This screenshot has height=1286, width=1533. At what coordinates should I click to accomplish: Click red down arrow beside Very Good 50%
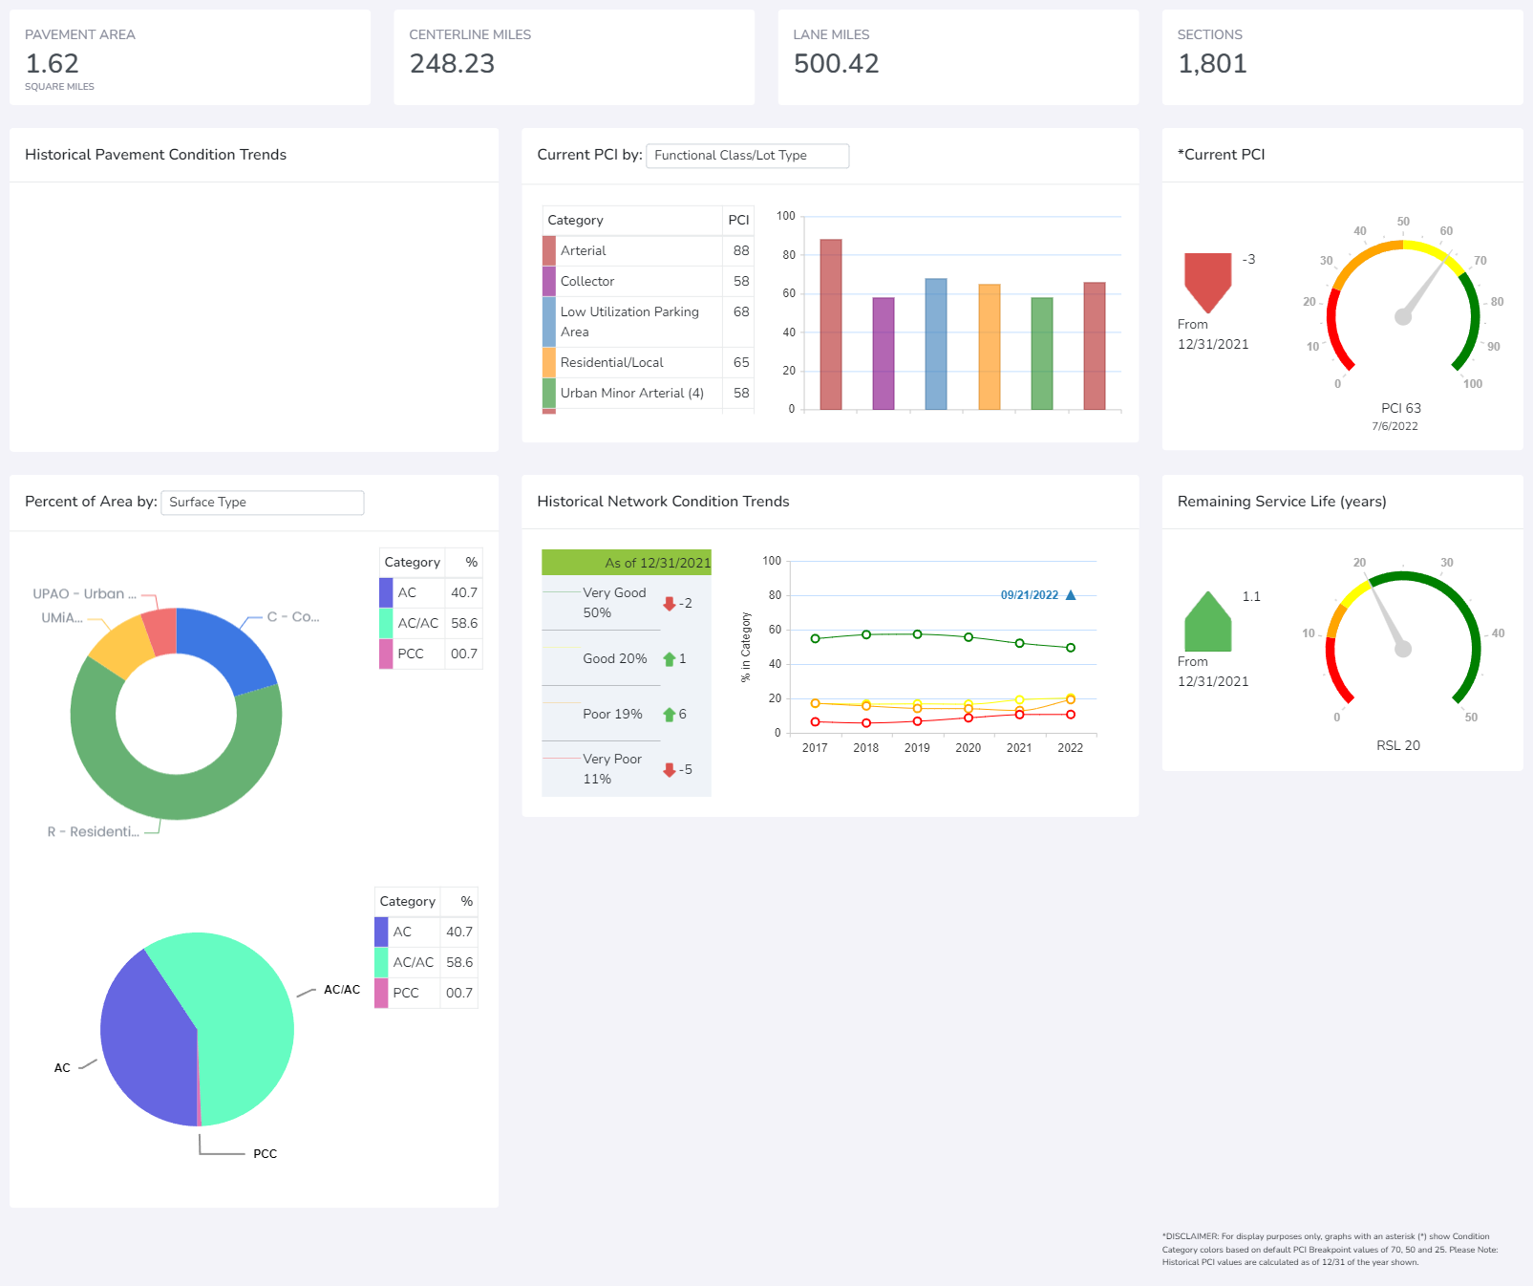click(670, 604)
